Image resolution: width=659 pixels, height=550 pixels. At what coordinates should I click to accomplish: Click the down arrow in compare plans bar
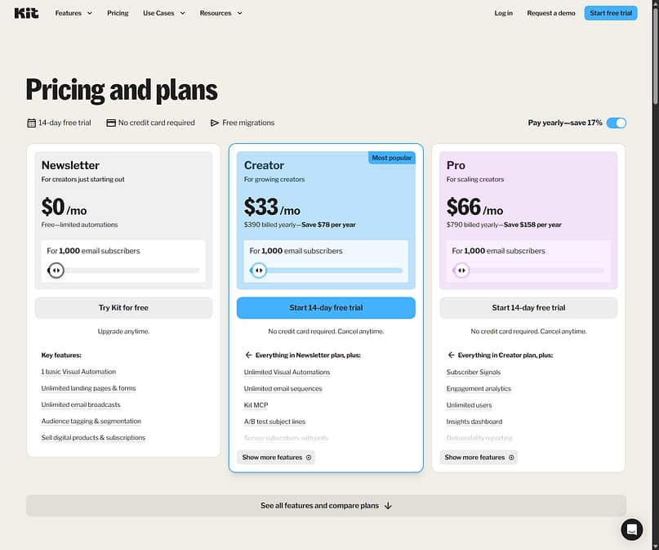[x=388, y=505]
